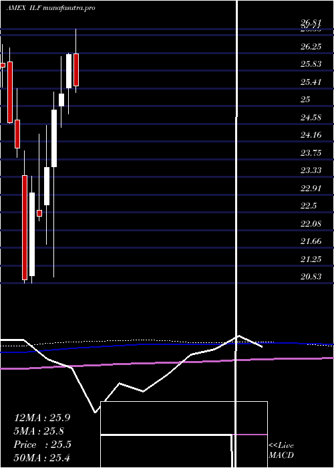Screen dimensions: 334x468
Task: Click the 24.16 price axis label
Action: click(x=311, y=135)
